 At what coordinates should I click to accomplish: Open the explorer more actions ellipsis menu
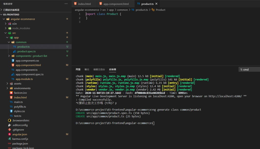(66, 4)
